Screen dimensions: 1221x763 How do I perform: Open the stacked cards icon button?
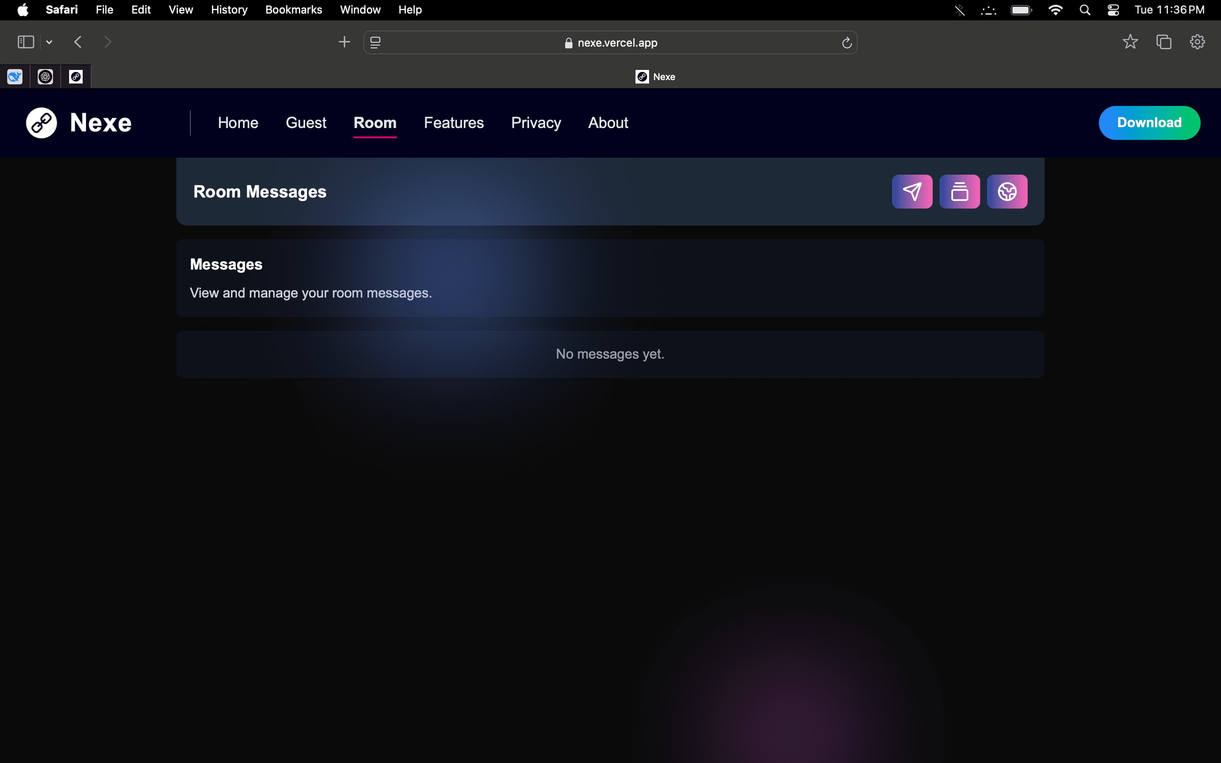960,191
